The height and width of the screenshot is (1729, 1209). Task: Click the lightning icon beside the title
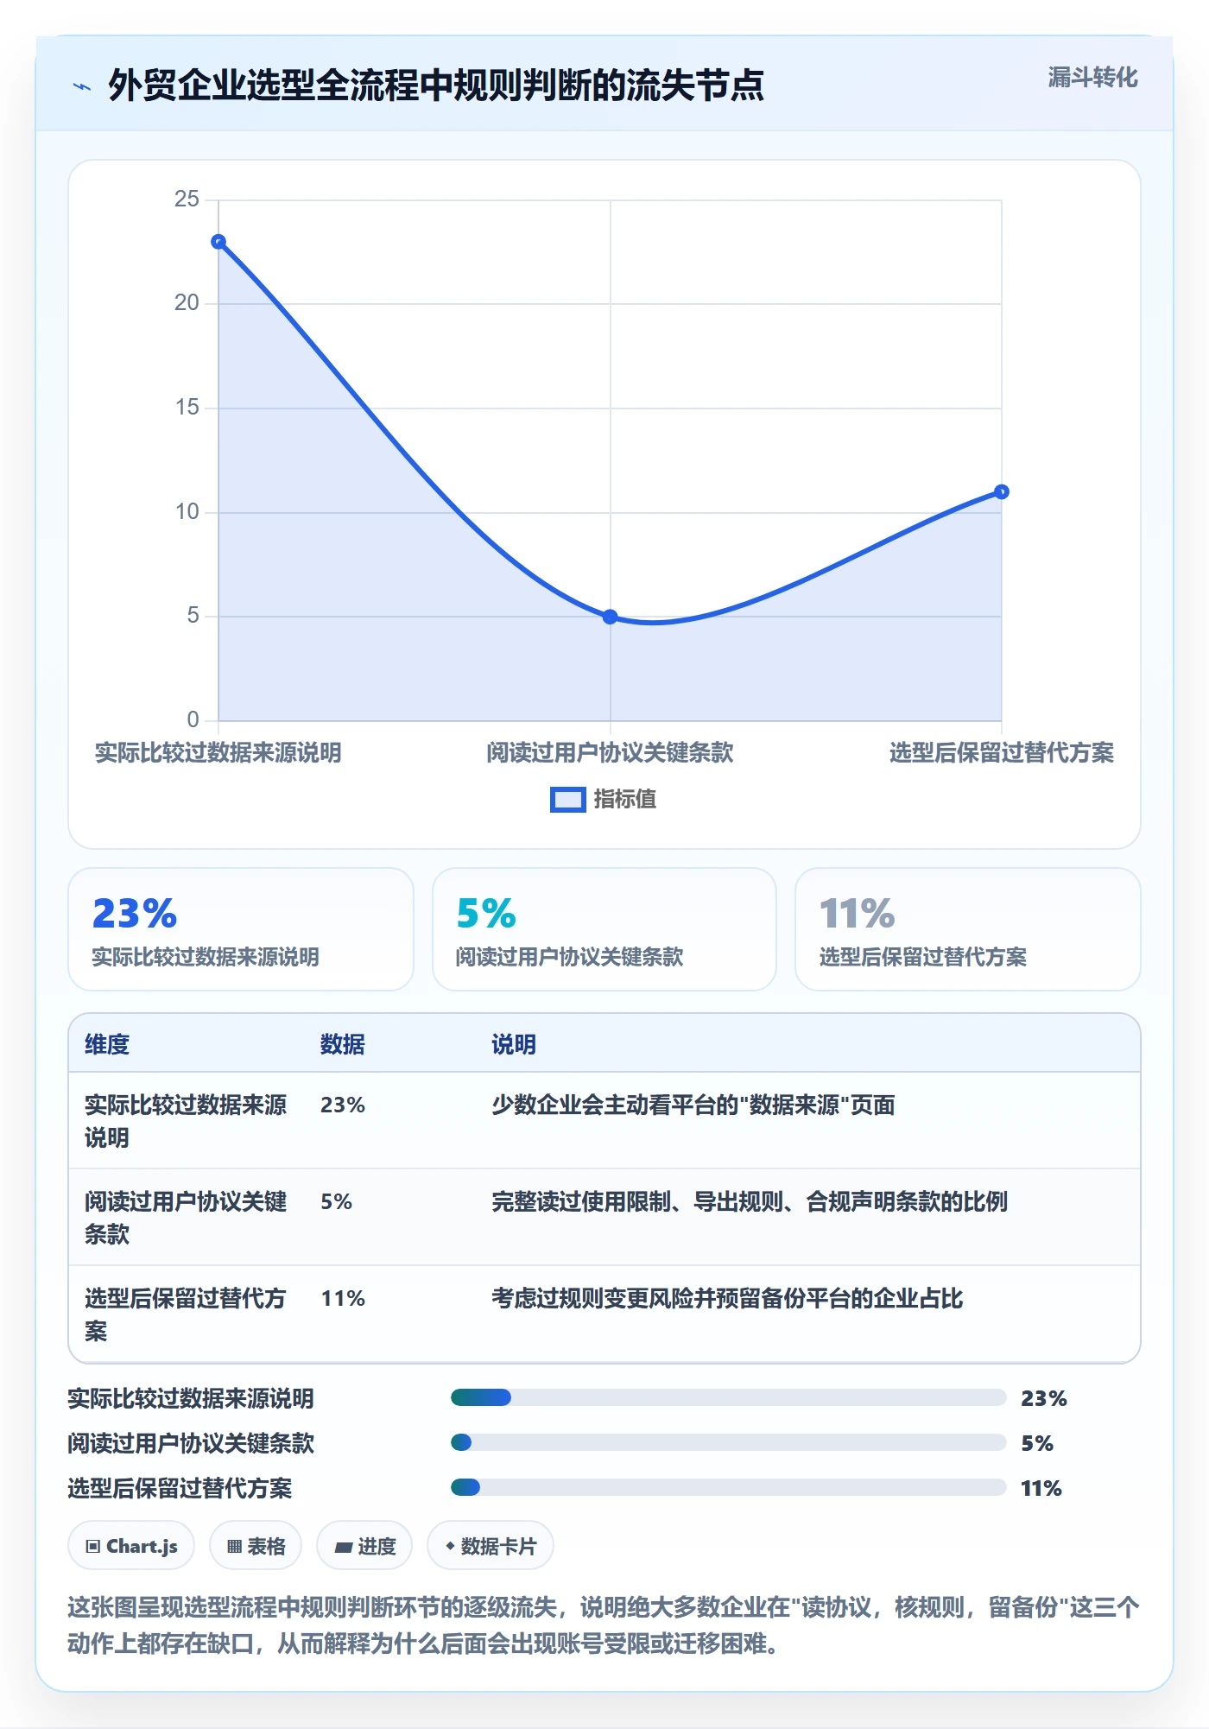coord(82,86)
